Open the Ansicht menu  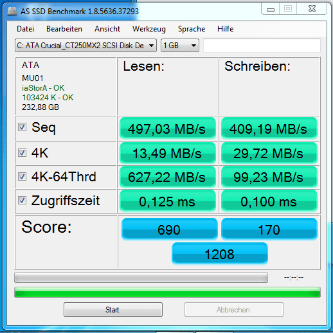107,29
